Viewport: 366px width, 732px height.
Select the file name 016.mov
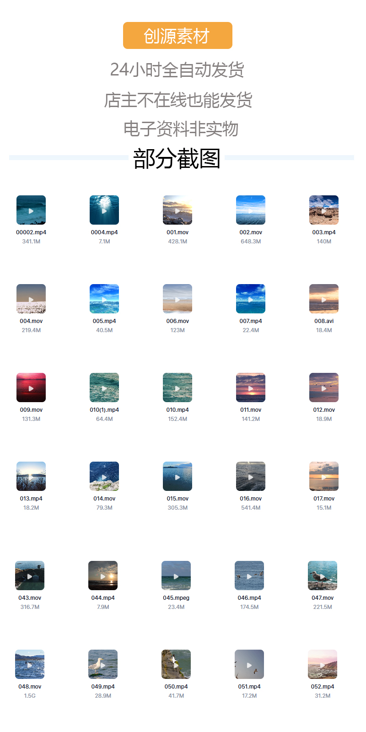point(251,499)
